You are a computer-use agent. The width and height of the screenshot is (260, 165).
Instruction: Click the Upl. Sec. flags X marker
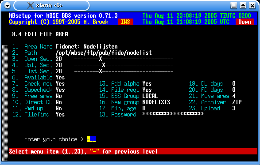[104, 65]
